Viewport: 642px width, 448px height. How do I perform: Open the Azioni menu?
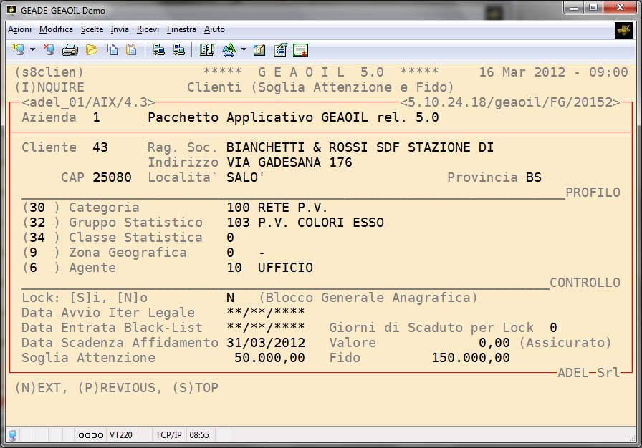click(x=19, y=29)
